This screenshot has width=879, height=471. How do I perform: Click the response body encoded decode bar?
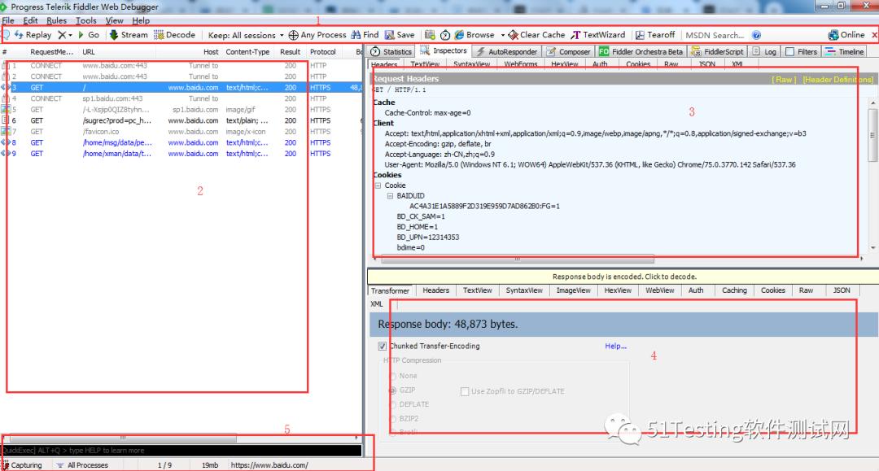tap(623, 277)
